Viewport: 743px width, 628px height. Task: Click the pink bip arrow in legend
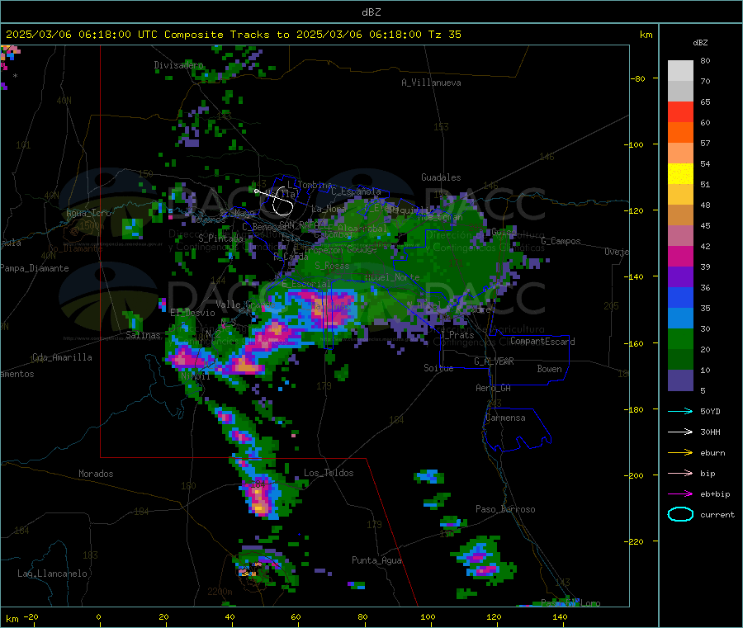click(680, 473)
